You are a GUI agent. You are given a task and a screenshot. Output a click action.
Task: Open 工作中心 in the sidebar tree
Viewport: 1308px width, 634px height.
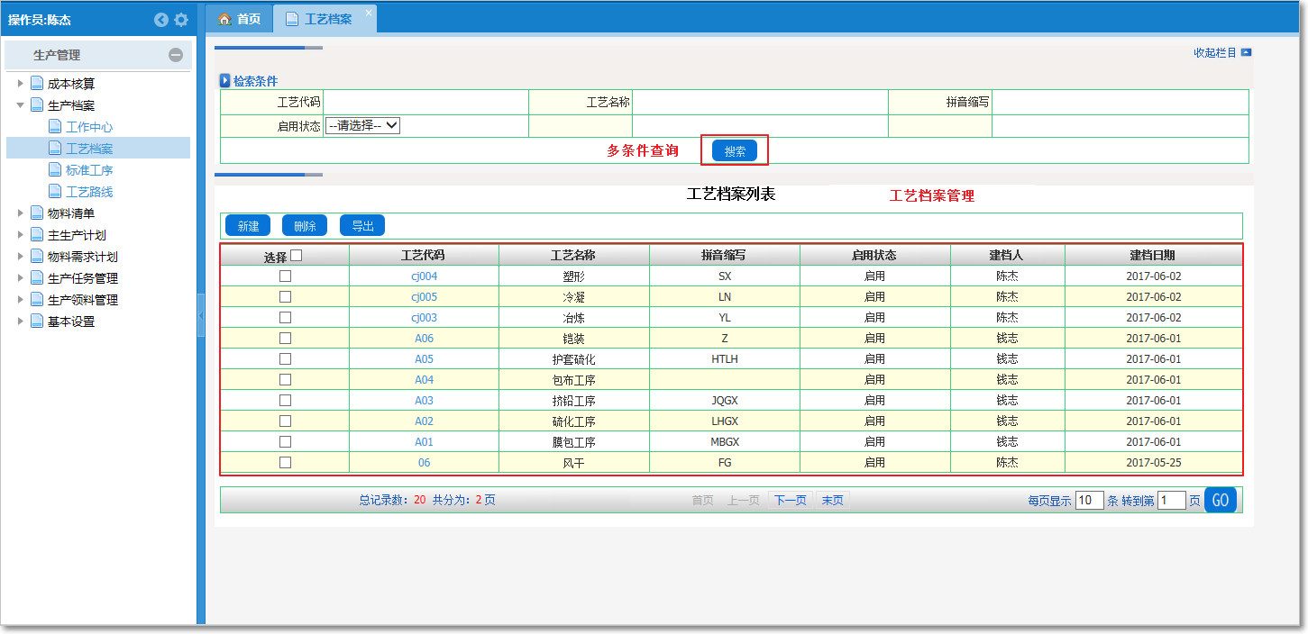click(x=89, y=127)
